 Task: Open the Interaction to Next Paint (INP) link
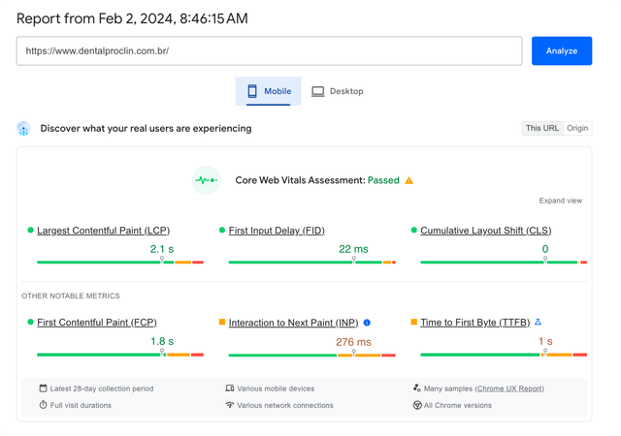tap(293, 323)
